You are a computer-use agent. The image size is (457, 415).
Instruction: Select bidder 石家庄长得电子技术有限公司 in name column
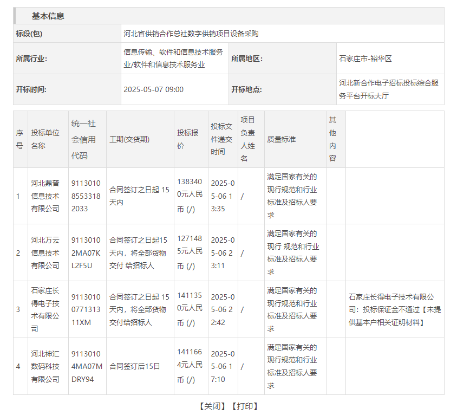click(45, 310)
